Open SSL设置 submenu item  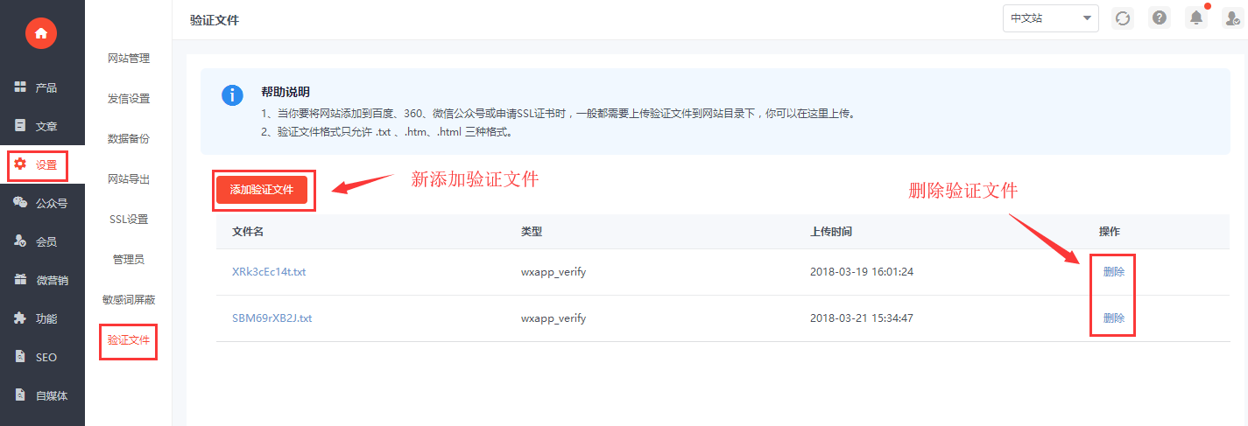tap(129, 220)
